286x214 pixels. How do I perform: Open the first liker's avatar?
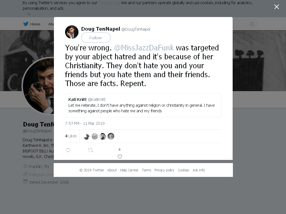coord(87,136)
